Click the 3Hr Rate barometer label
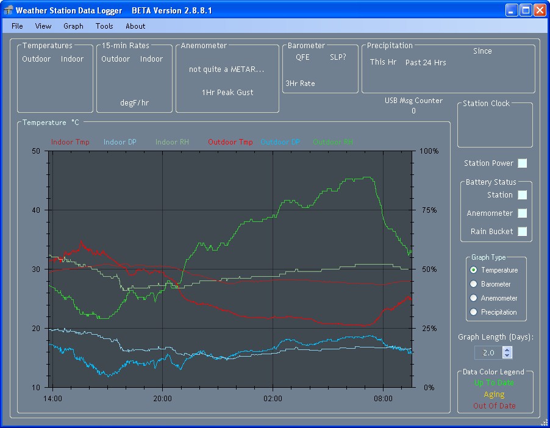The image size is (550, 428). coord(300,84)
